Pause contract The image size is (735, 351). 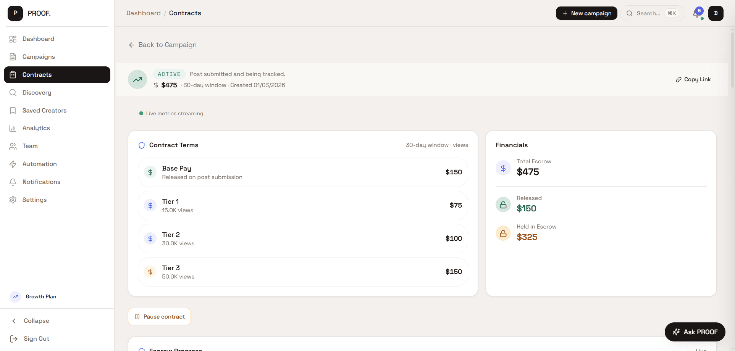point(159,317)
